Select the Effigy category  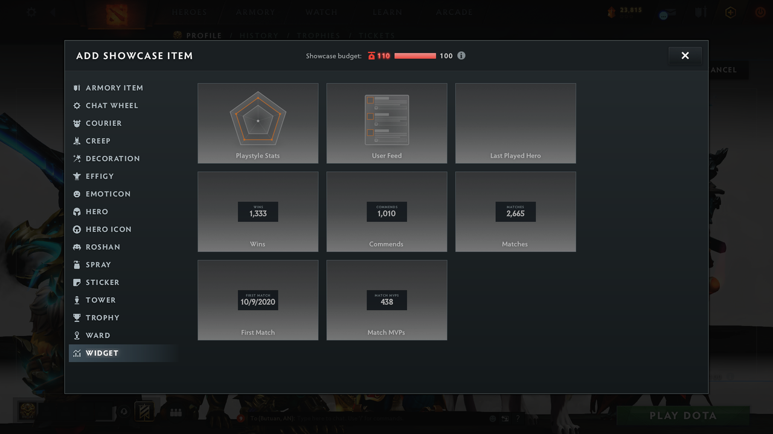coord(98,176)
